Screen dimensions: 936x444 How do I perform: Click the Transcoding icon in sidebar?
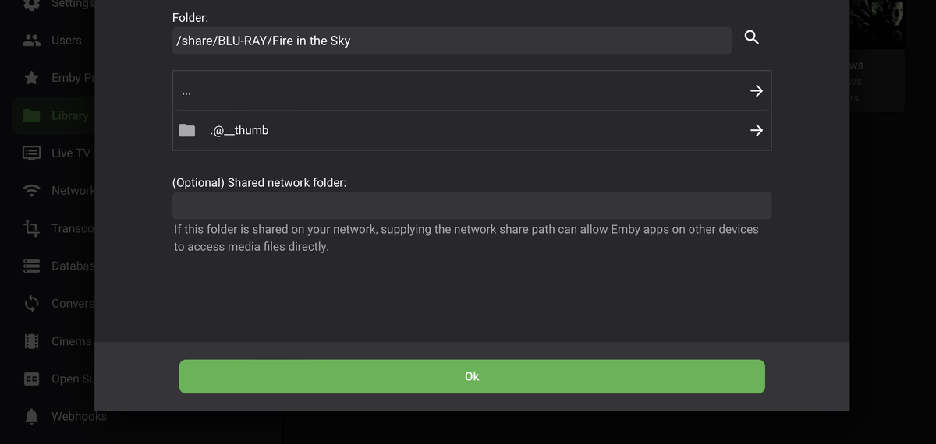tap(32, 228)
